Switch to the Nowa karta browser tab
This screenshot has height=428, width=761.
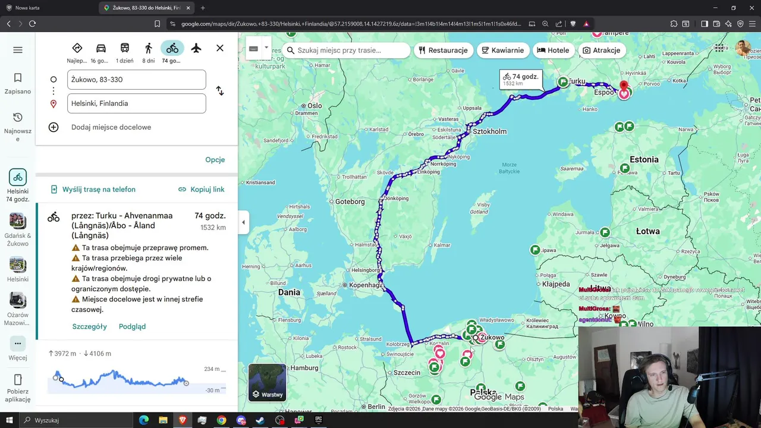point(48,8)
